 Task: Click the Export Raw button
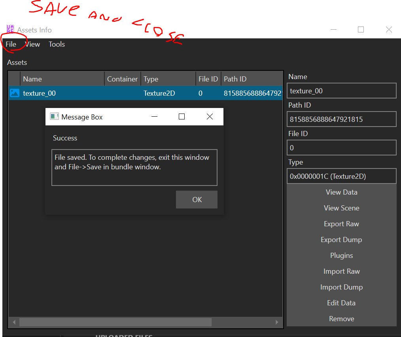point(341,224)
